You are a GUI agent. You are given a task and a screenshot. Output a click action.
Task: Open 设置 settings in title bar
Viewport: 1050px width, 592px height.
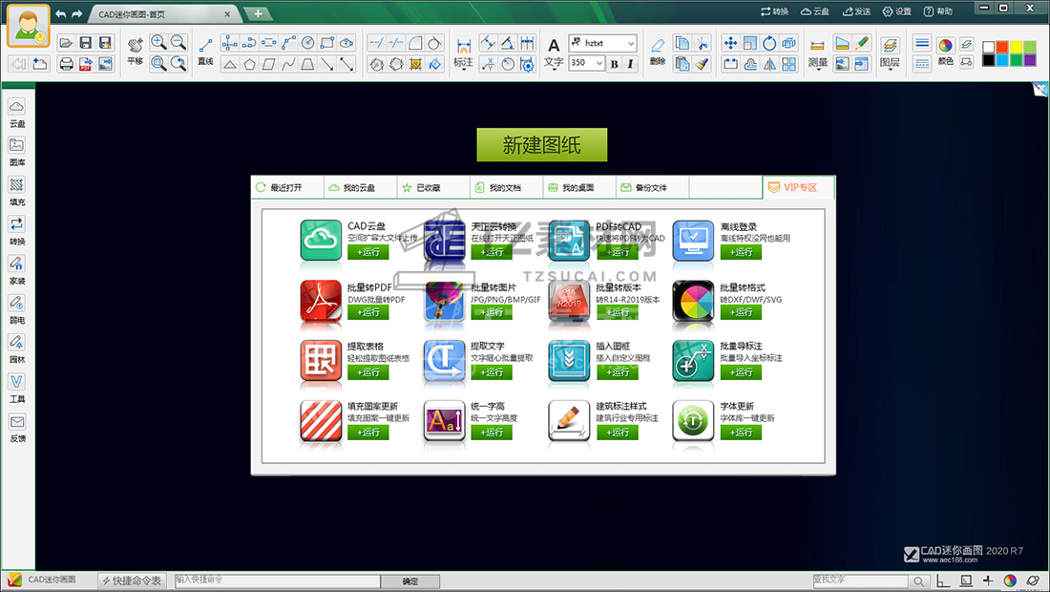896,11
